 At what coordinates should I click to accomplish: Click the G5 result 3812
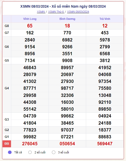105,61
